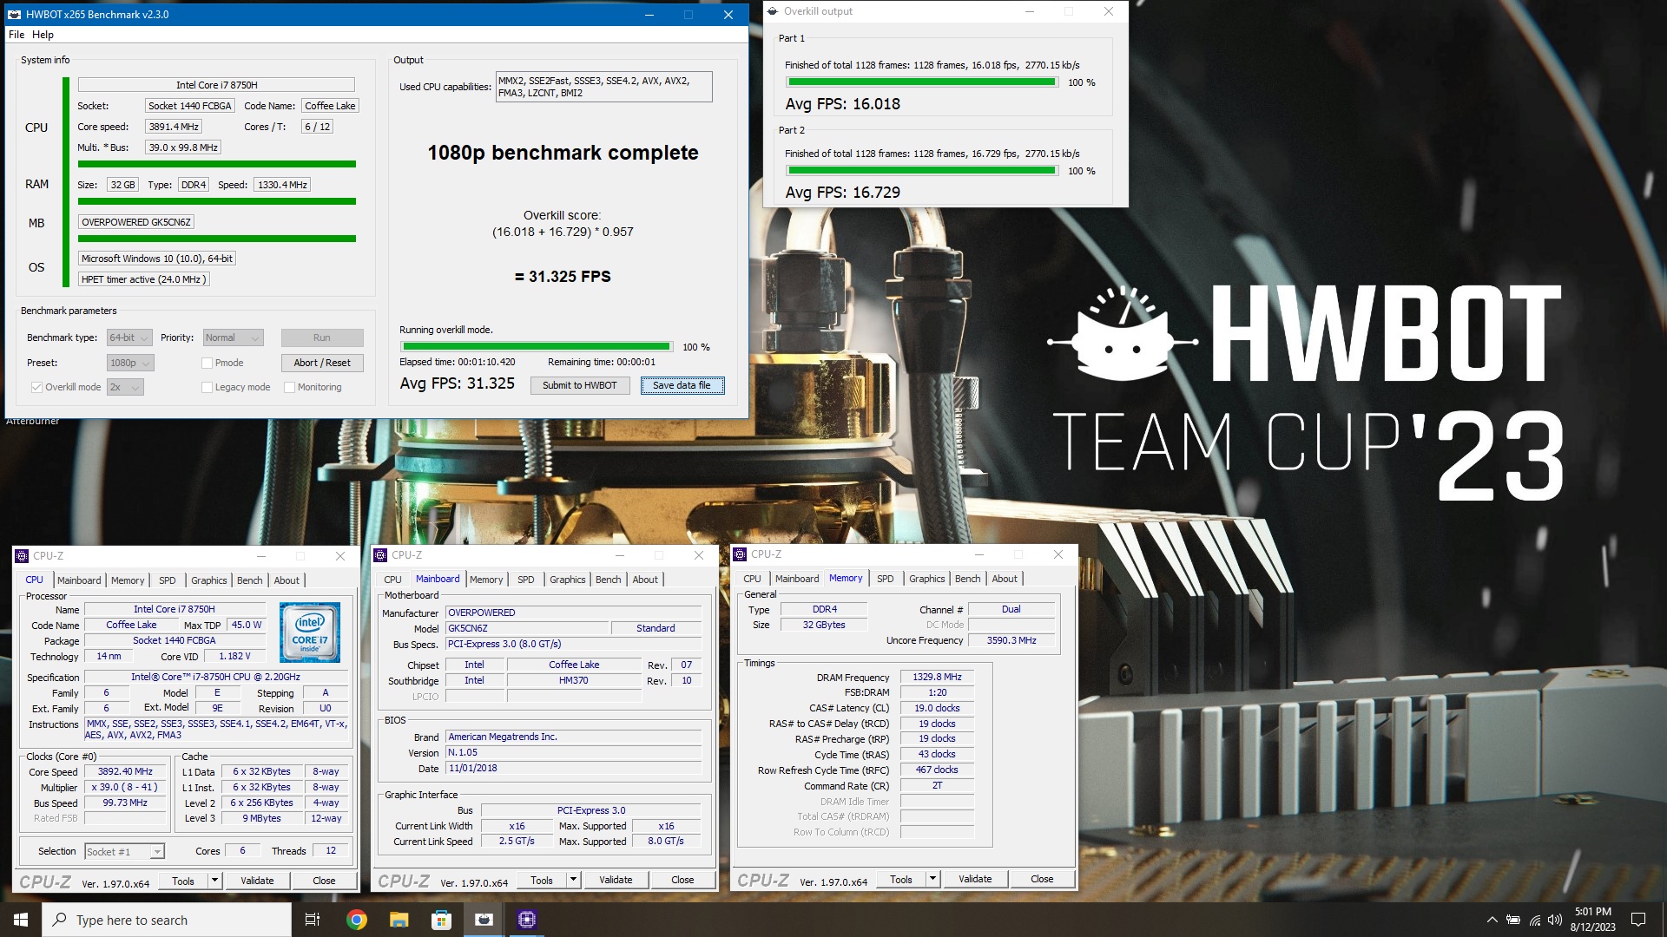Click the CPU-Z Memory window title icon
The image size is (1667, 937).
(740, 554)
